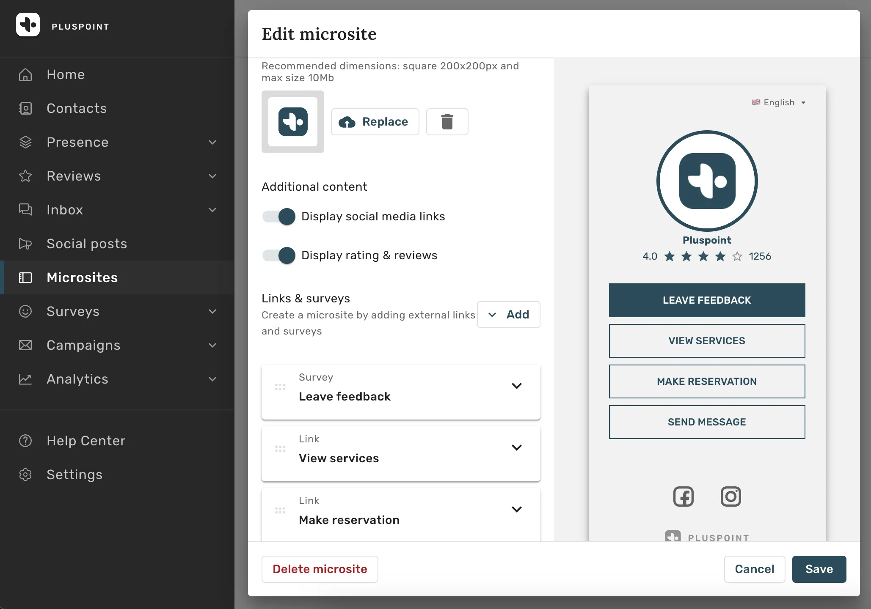Open the English language dropdown

pyautogui.click(x=779, y=102)
